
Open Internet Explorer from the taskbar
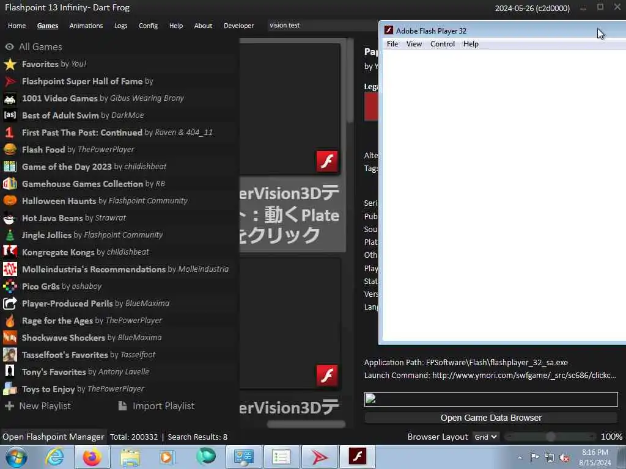tap(54, 457)
